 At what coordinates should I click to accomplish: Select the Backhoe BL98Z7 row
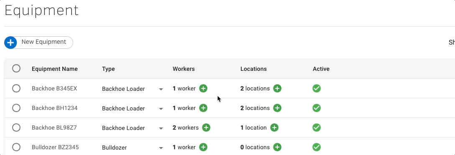(x=16, y=127)
